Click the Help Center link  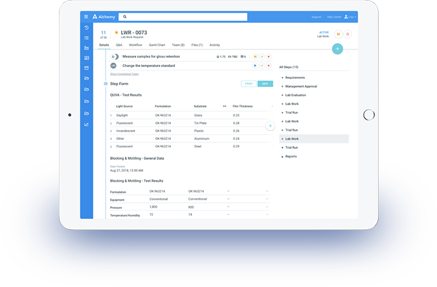(334, 17)
